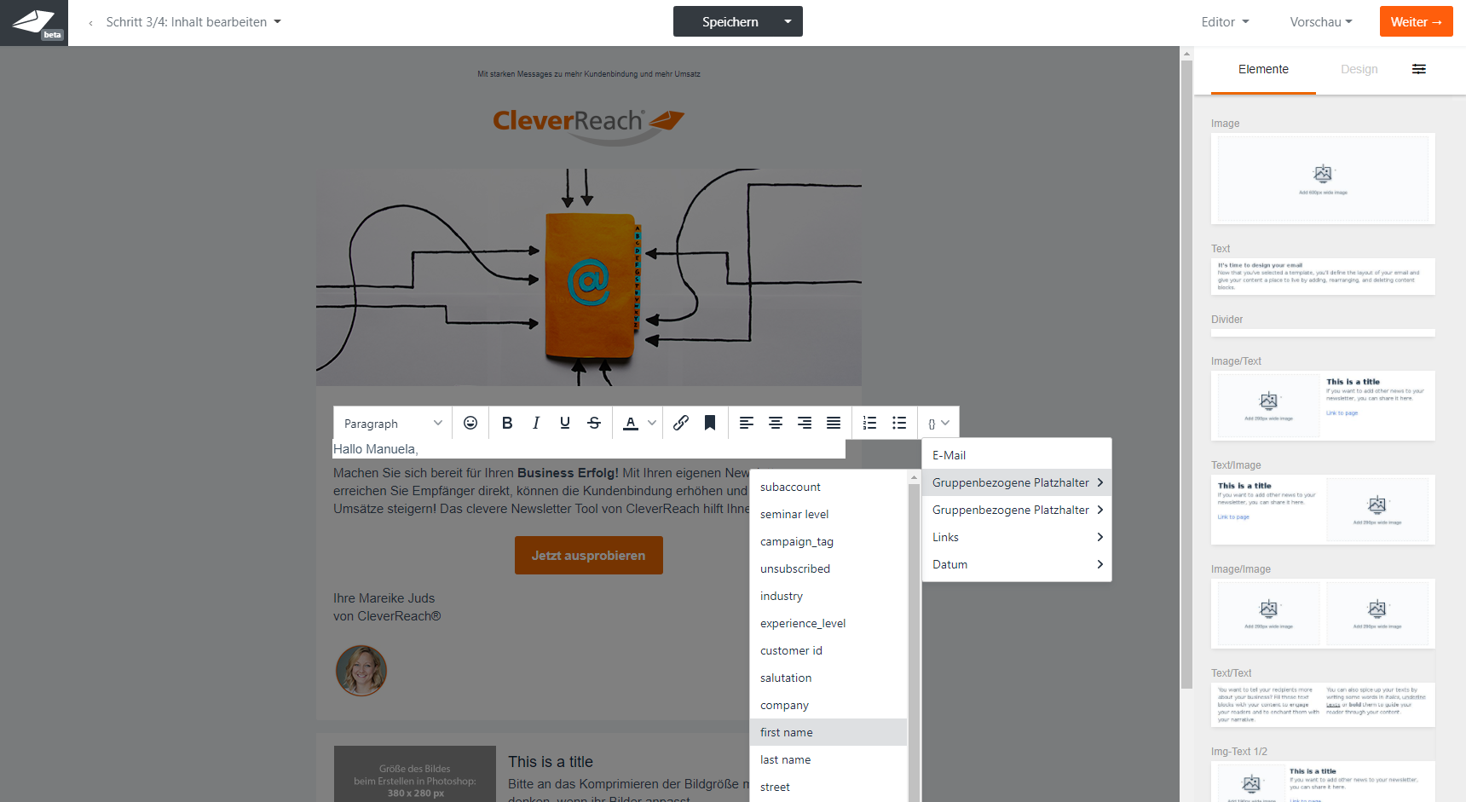Select the Text/Image element block

[x=1323, y=510]
